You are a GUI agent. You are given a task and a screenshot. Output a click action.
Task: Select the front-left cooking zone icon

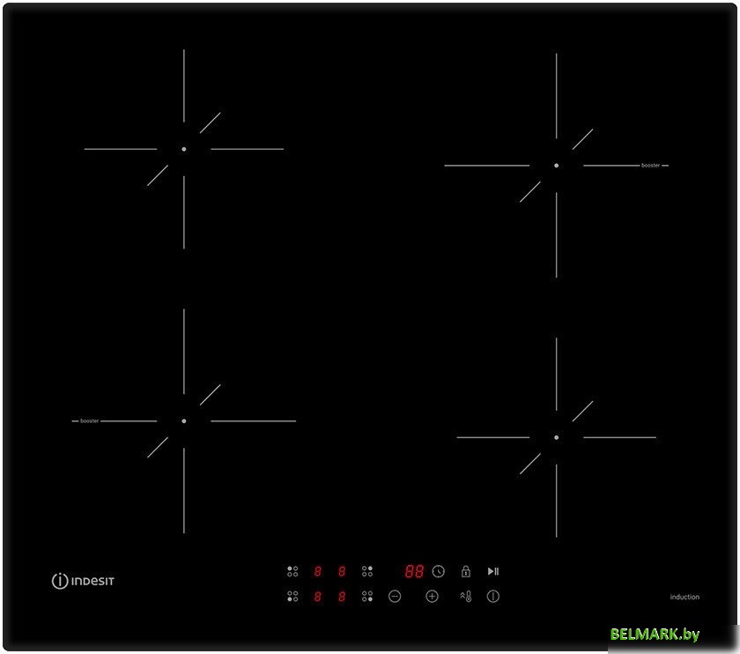coord(292,597)
